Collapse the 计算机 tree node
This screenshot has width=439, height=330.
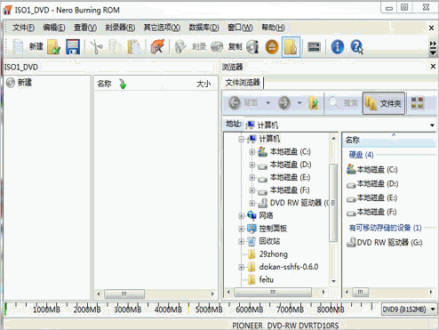coord(242,139)
